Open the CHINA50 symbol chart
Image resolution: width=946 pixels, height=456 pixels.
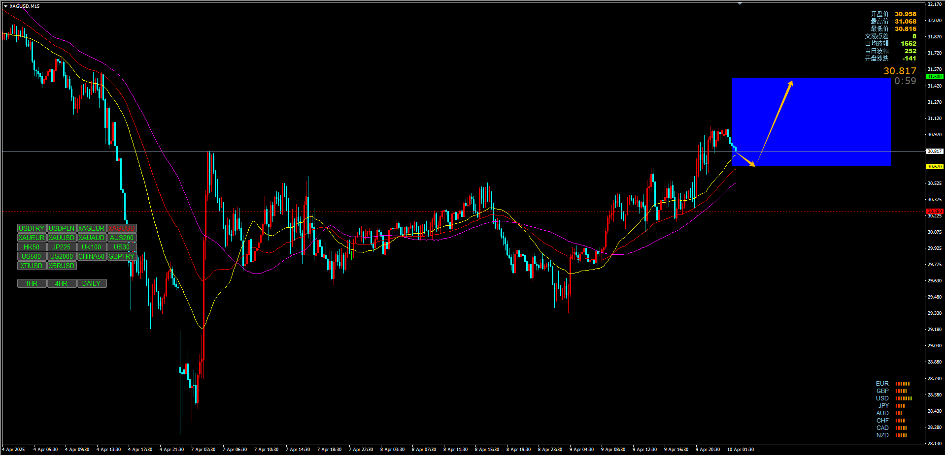point(92,256)
